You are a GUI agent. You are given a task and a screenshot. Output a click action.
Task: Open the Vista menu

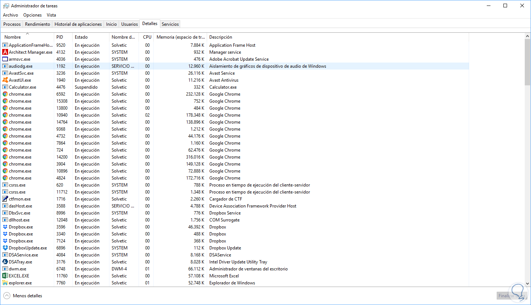click(51, 15)
